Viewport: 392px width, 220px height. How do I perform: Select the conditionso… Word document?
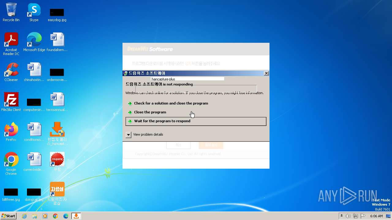(x=34, y=132)
